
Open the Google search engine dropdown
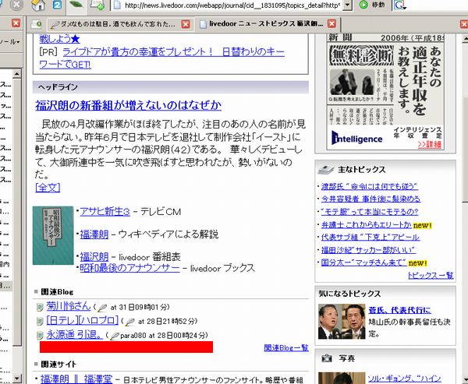point(399,5)
